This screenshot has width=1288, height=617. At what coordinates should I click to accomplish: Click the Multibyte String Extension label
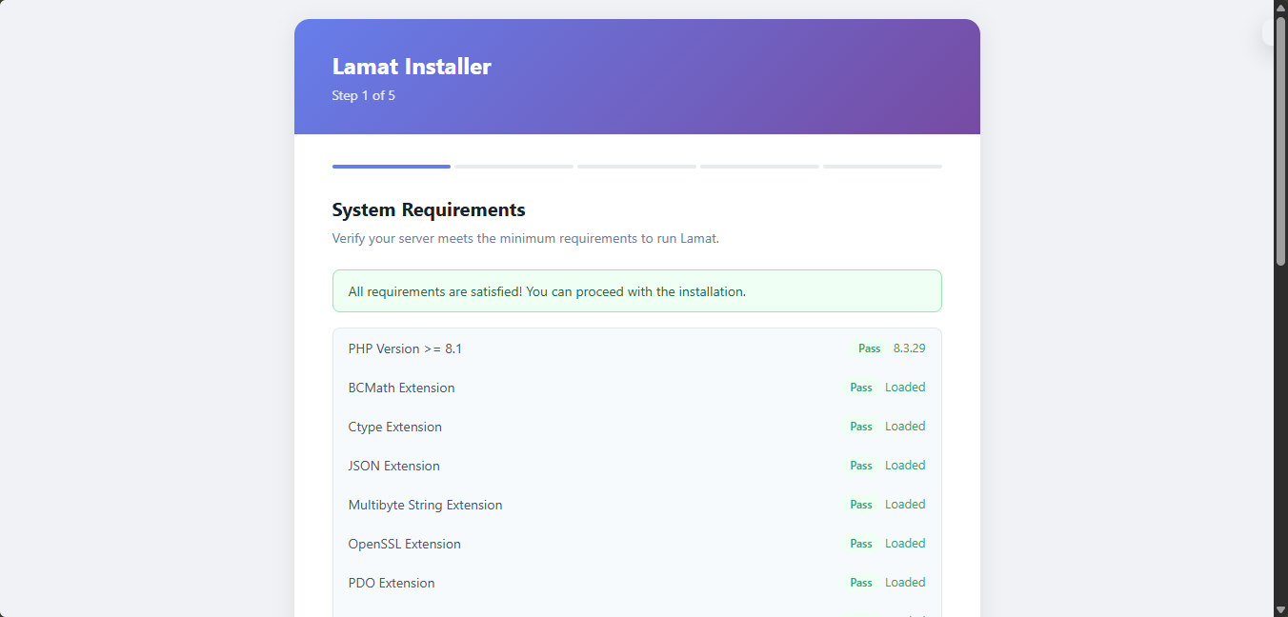pyautogui.click(x=425, y=505)
